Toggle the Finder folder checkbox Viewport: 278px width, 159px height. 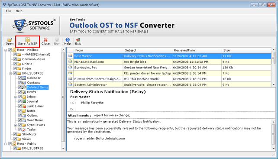pyautogui.click(x=15, y=68)
